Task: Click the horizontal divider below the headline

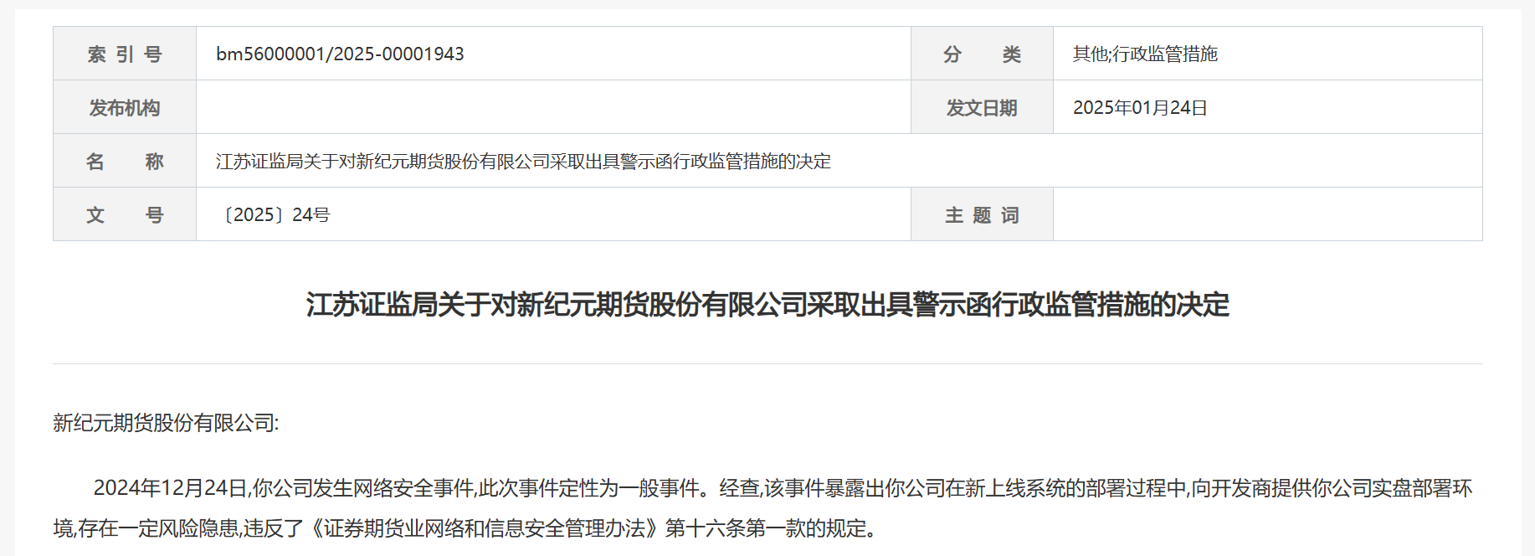Action: (767, 363)
